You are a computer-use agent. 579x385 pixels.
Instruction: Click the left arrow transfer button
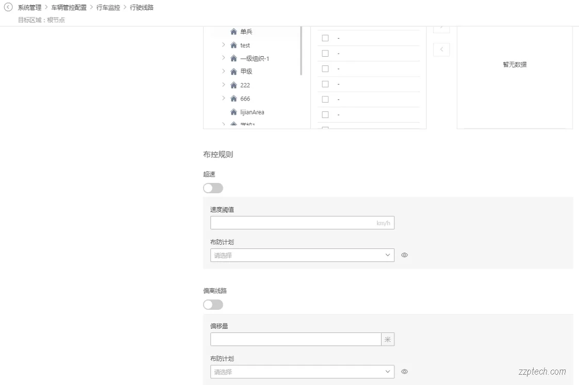(441, 49)
